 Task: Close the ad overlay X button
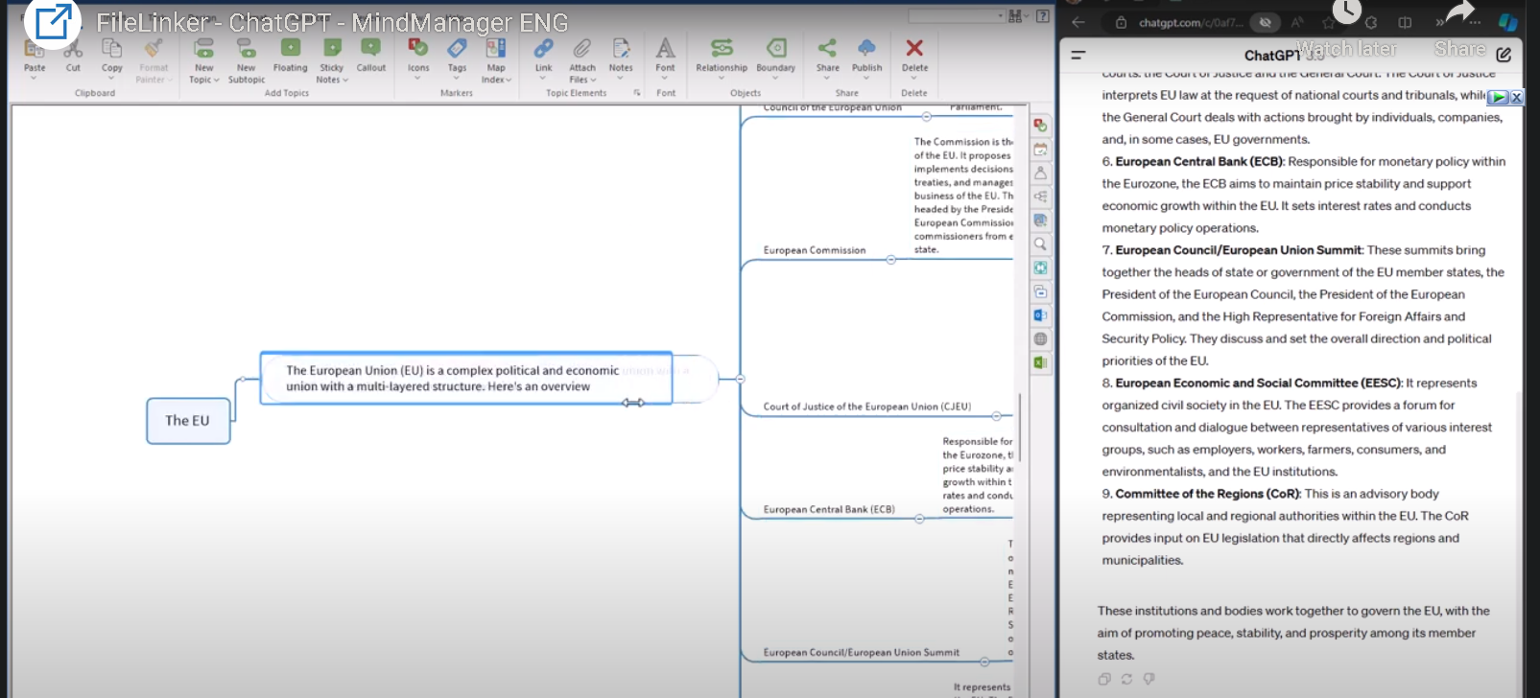point(1516,97)
